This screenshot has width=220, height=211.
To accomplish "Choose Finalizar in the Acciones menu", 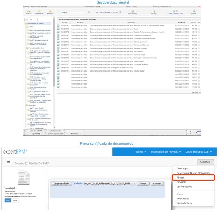I will (x=181, y=182).
